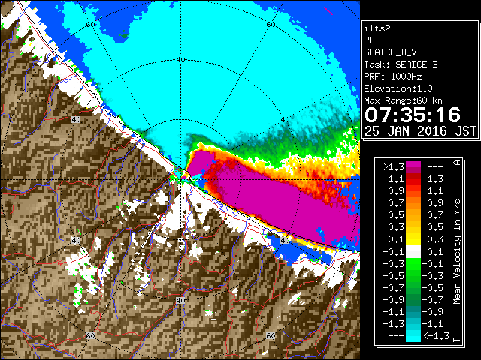Click the 'SEAICE_B_V' product name
481x360 pixels.
coord(390,52)
